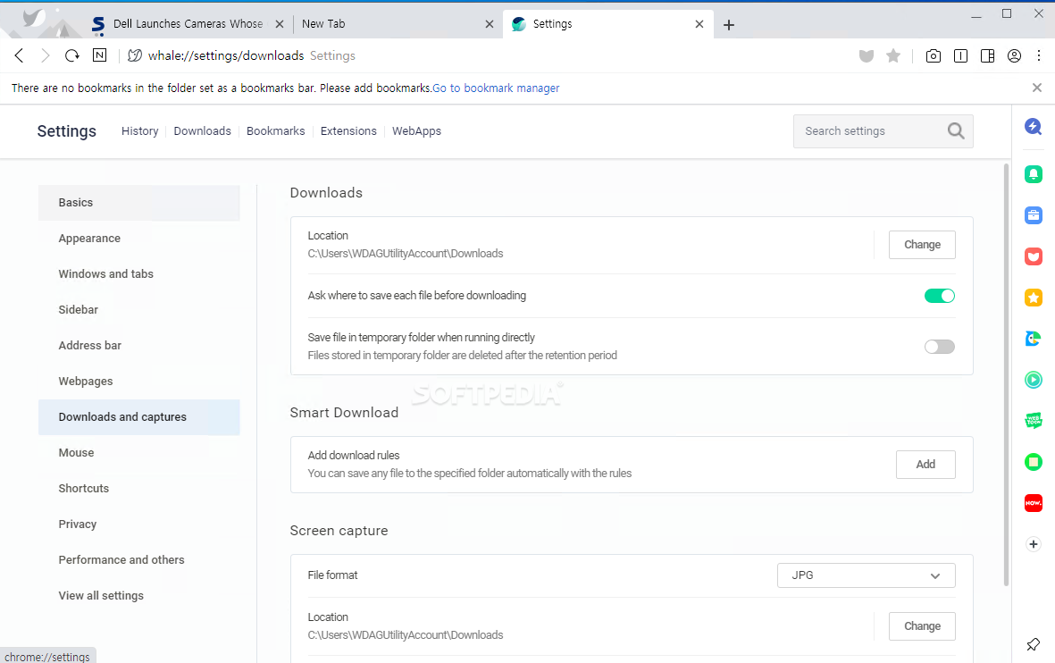Open View all settings

click(x=139, y=596)
